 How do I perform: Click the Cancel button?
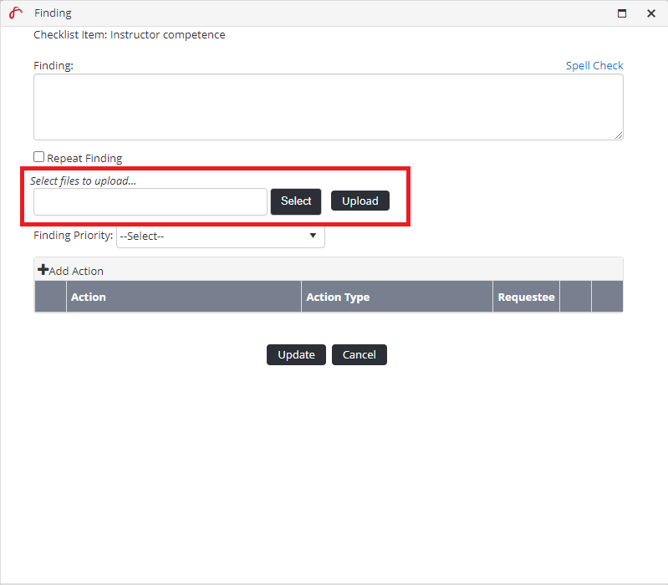(359, 354)
